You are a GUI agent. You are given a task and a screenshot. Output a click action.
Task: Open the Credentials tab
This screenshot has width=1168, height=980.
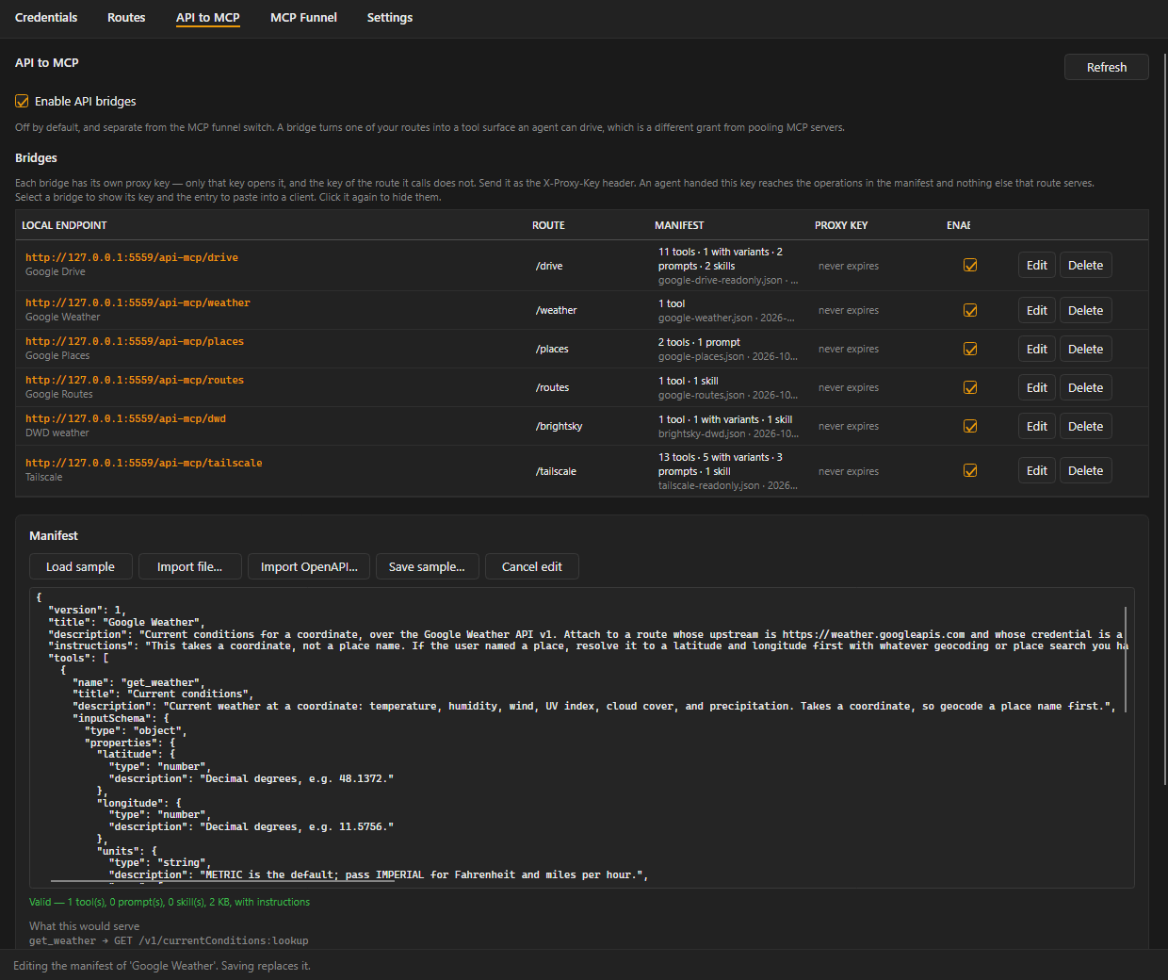click(46, 17)
